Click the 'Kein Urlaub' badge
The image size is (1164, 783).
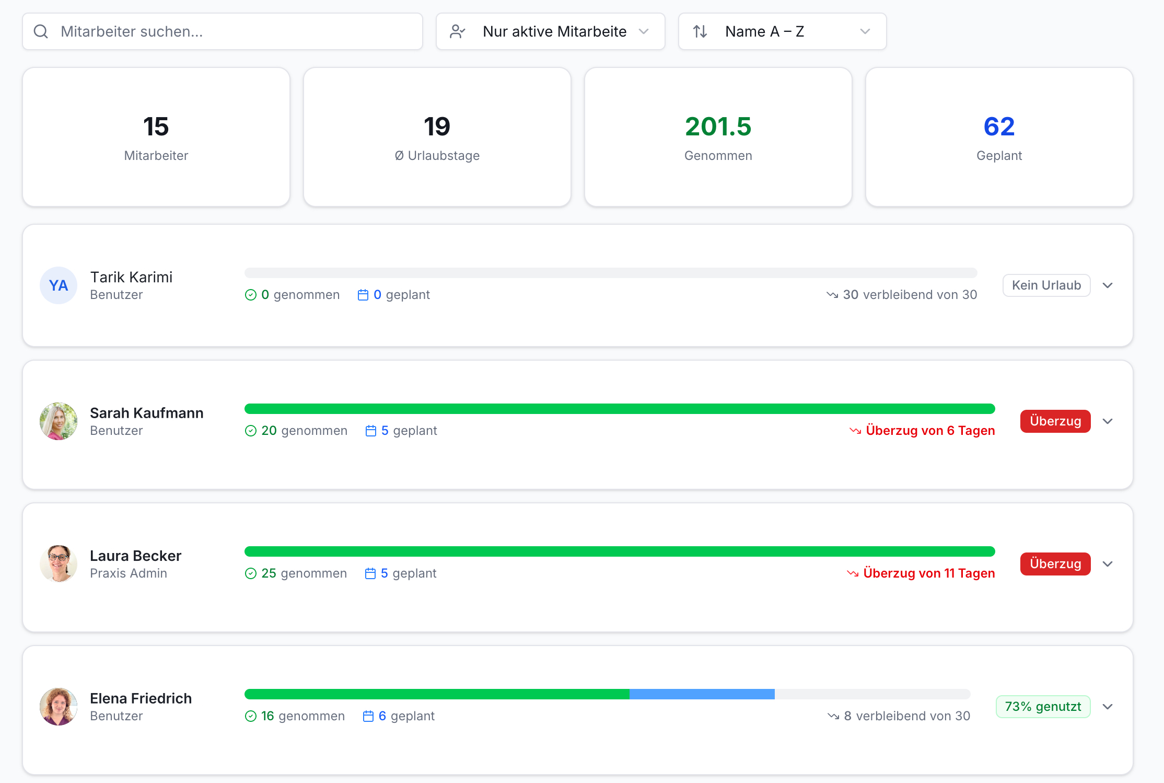pyautogui.click(x=1046, y=285)
